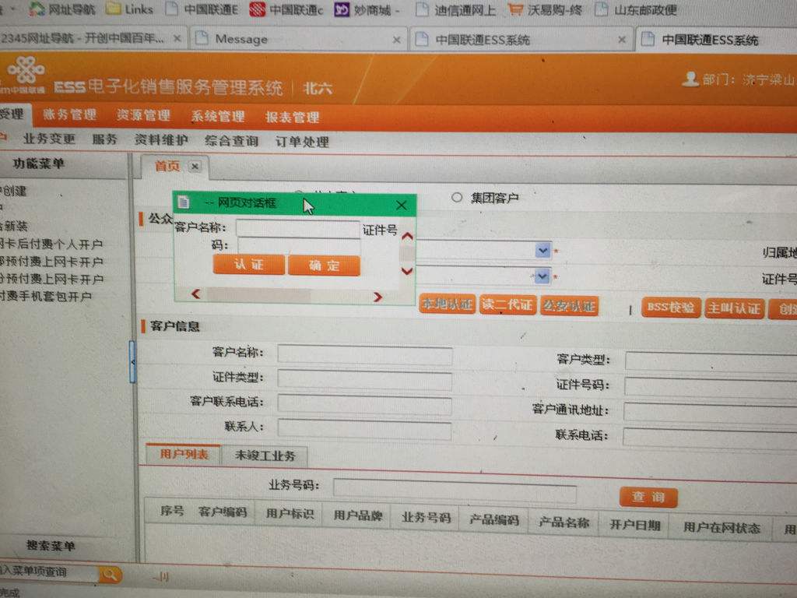Switch to 用户列表 tab

point(184,454)
